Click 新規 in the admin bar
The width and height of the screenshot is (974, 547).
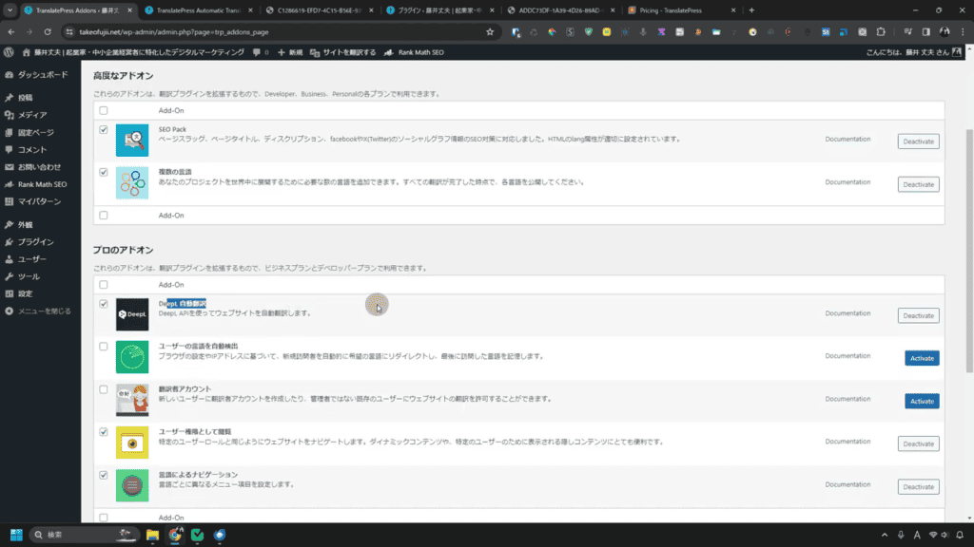290,53
